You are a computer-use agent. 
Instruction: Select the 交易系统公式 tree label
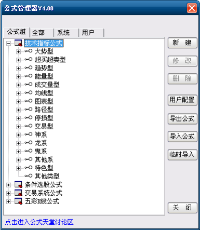click(x=43, y=193)
